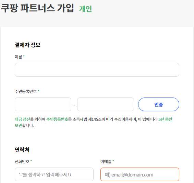Image resolution: width=194 pixels, height=183 pixels.
Task: Click the 인증 verification button
Action: click(x=159, y=104)
